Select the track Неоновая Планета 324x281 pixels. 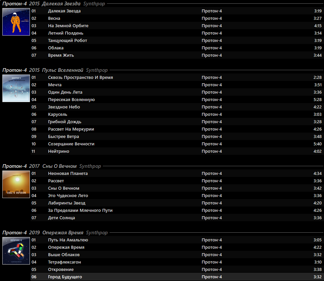coord(68,174)
